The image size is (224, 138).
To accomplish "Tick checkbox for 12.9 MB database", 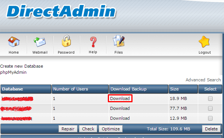I will click(x=210, y=118).
